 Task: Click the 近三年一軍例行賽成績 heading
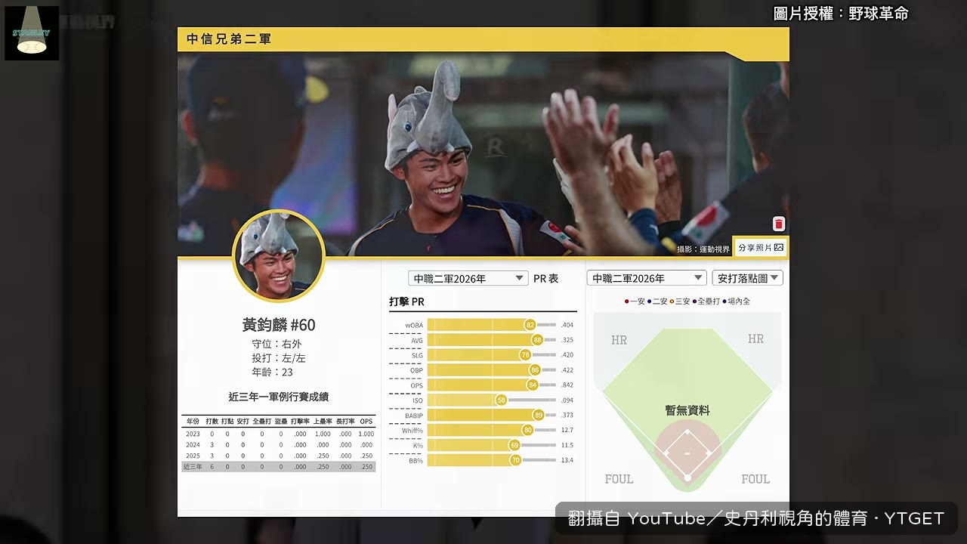pos(279,397)
